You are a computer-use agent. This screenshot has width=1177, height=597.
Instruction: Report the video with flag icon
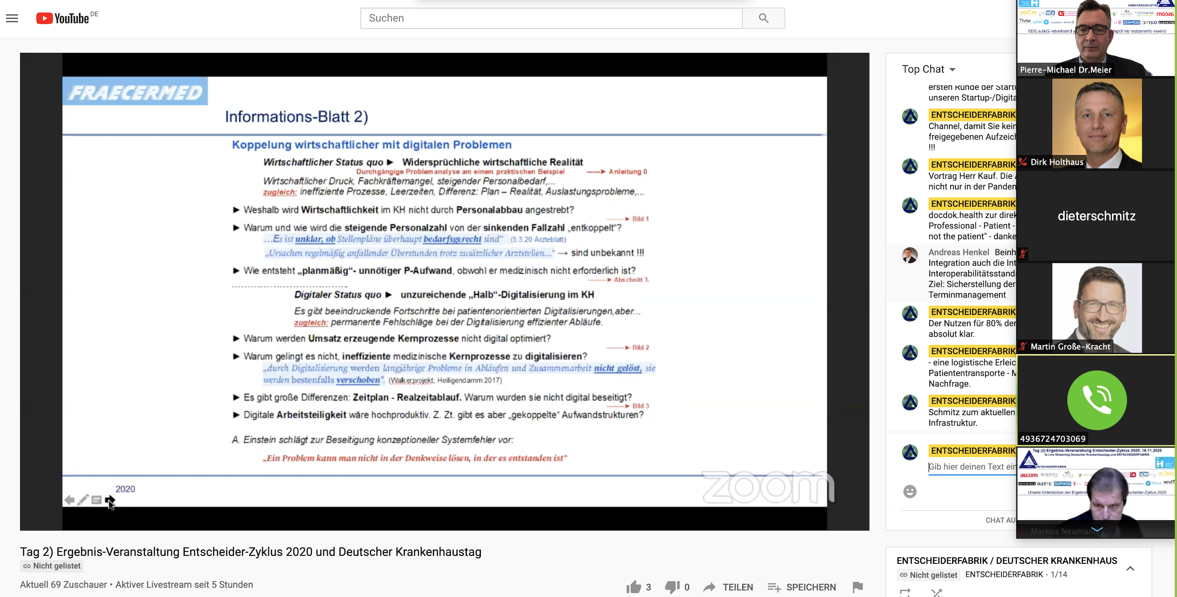pos(858,587)
